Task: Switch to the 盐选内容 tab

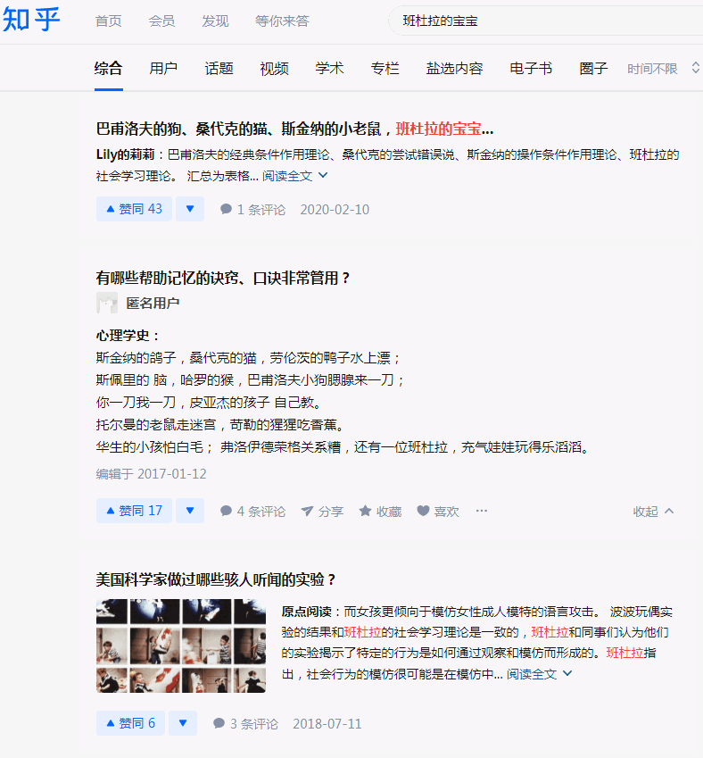Action: [454, 68]
